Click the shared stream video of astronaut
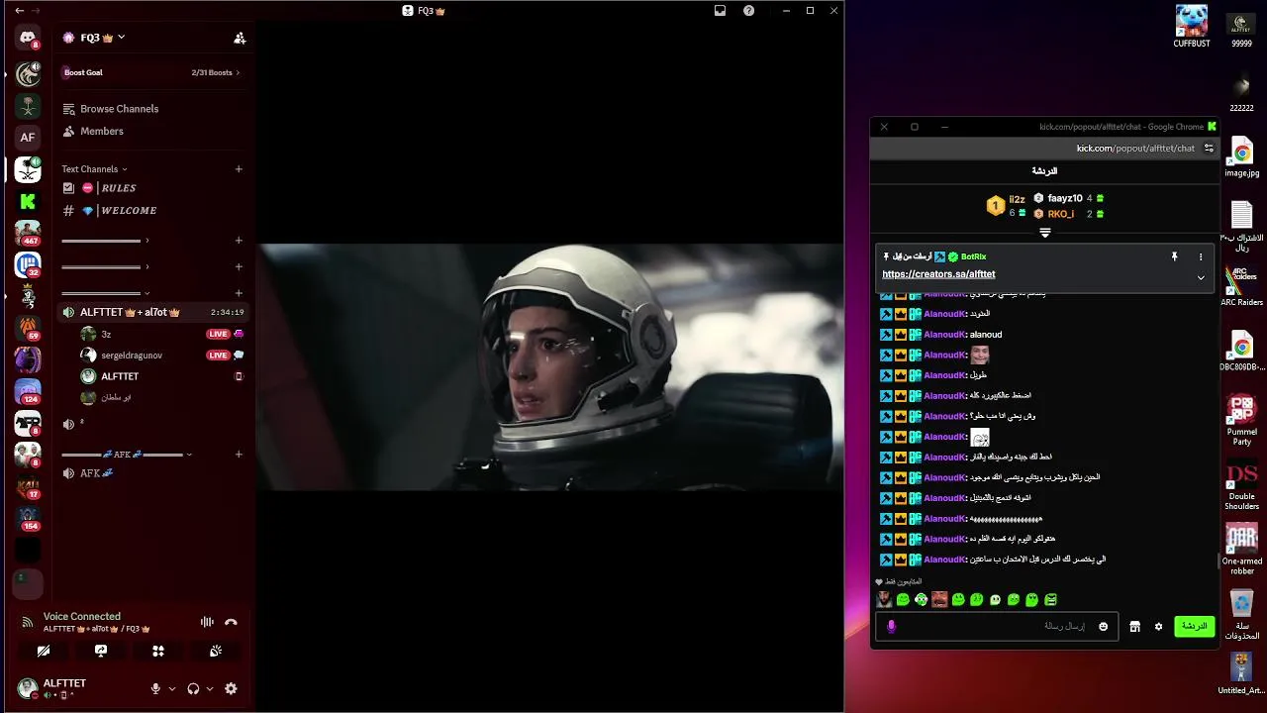This screenshot has height=713, width=1267. (550, 366)
